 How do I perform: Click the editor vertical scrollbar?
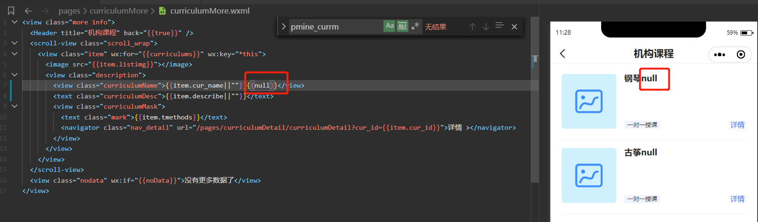pyautogui.click(x=535, y=100)
